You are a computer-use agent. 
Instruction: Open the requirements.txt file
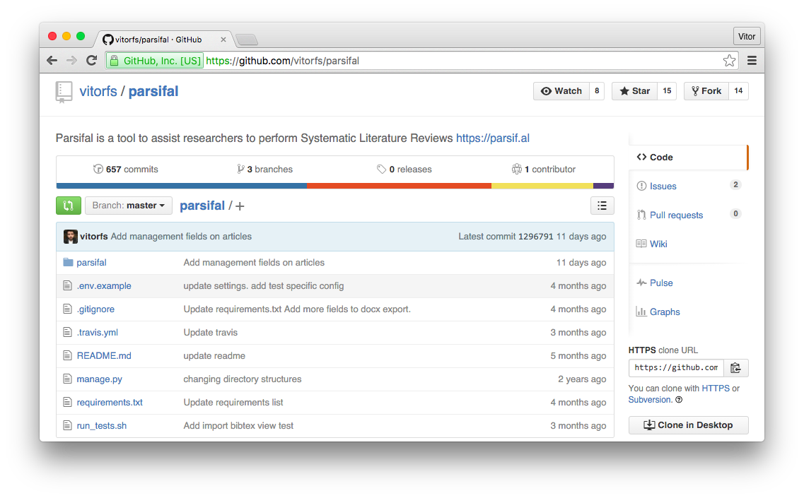coord(110,402)
